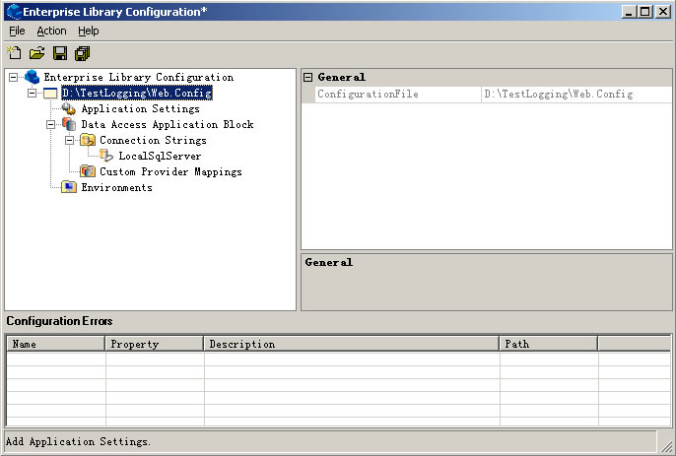Open the Help menu
This screenshot has height=456, width=676.
[x=89, y=32]
